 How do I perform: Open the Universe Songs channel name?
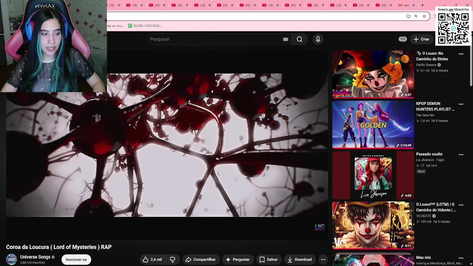click(35, 257)
